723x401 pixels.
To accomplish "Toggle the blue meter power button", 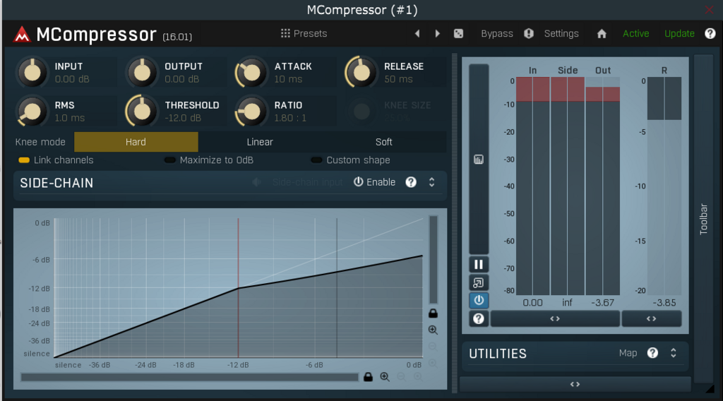I will pyautogui.click(x=479, y=301).
